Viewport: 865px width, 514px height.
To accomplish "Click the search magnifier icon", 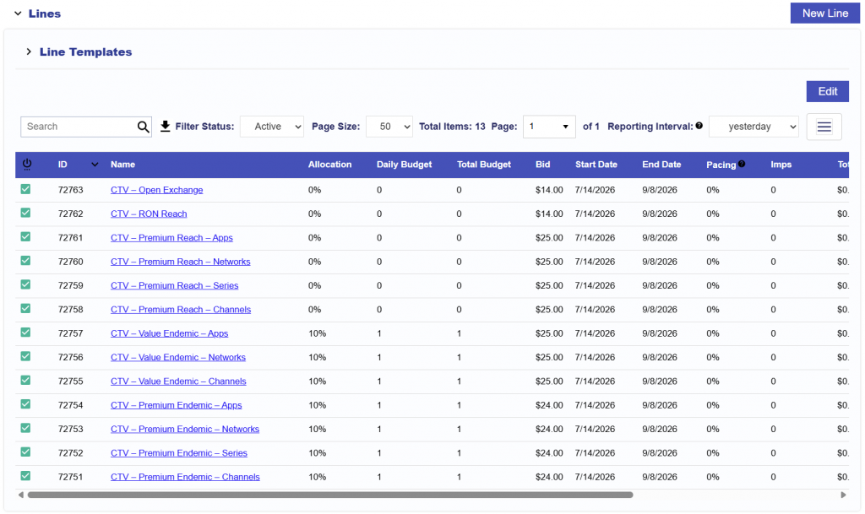I will pos(143,127).
